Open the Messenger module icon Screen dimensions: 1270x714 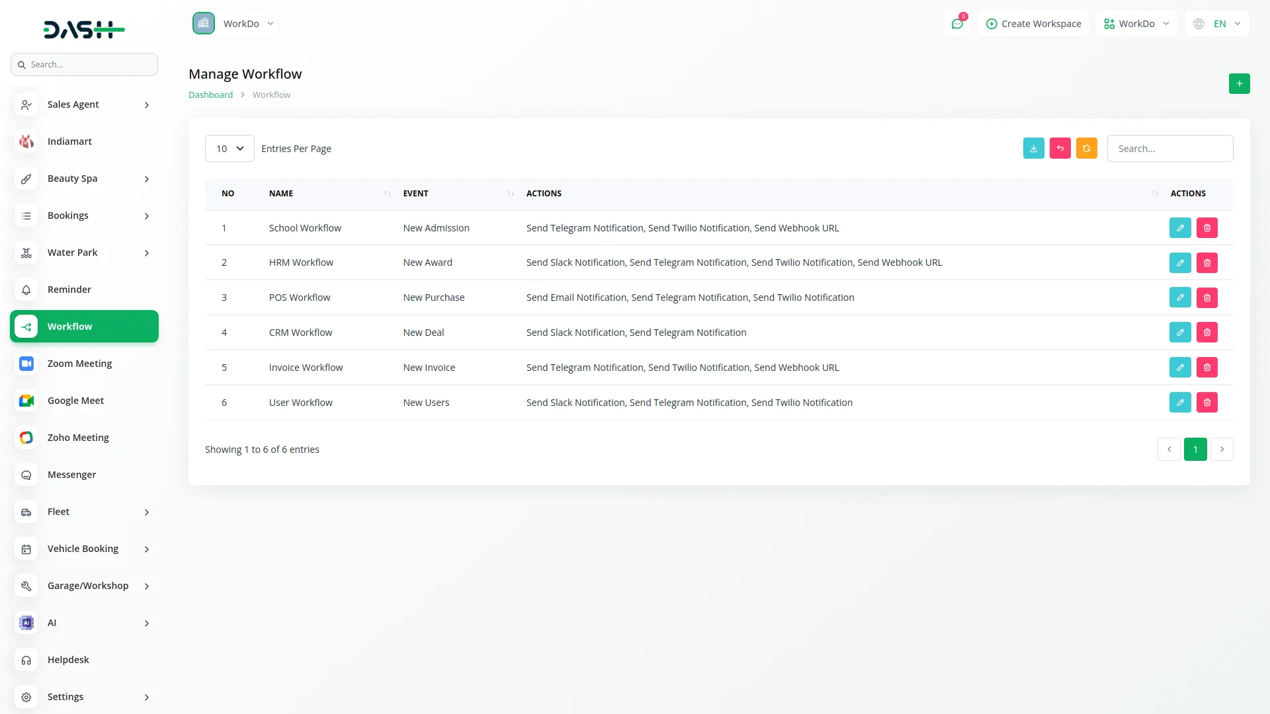[26, 475]
